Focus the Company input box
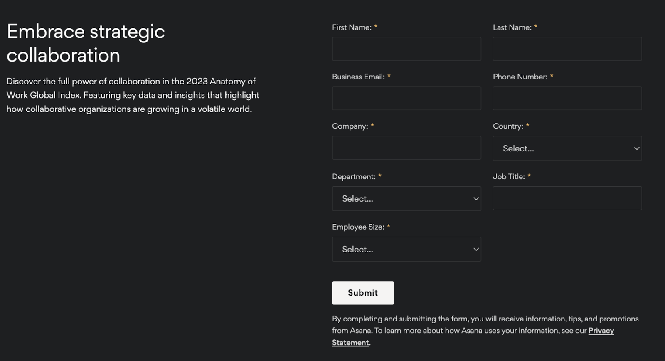The height and width of the screenshot is (361, 665). pyautogui.click(x=406, y=148)
